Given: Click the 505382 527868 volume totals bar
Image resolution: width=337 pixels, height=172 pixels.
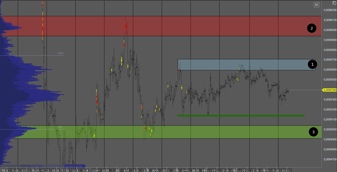Looking at the screenshot, I should tap(32, 166).
